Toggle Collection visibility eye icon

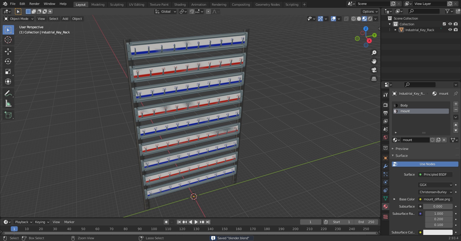(450, 24)
